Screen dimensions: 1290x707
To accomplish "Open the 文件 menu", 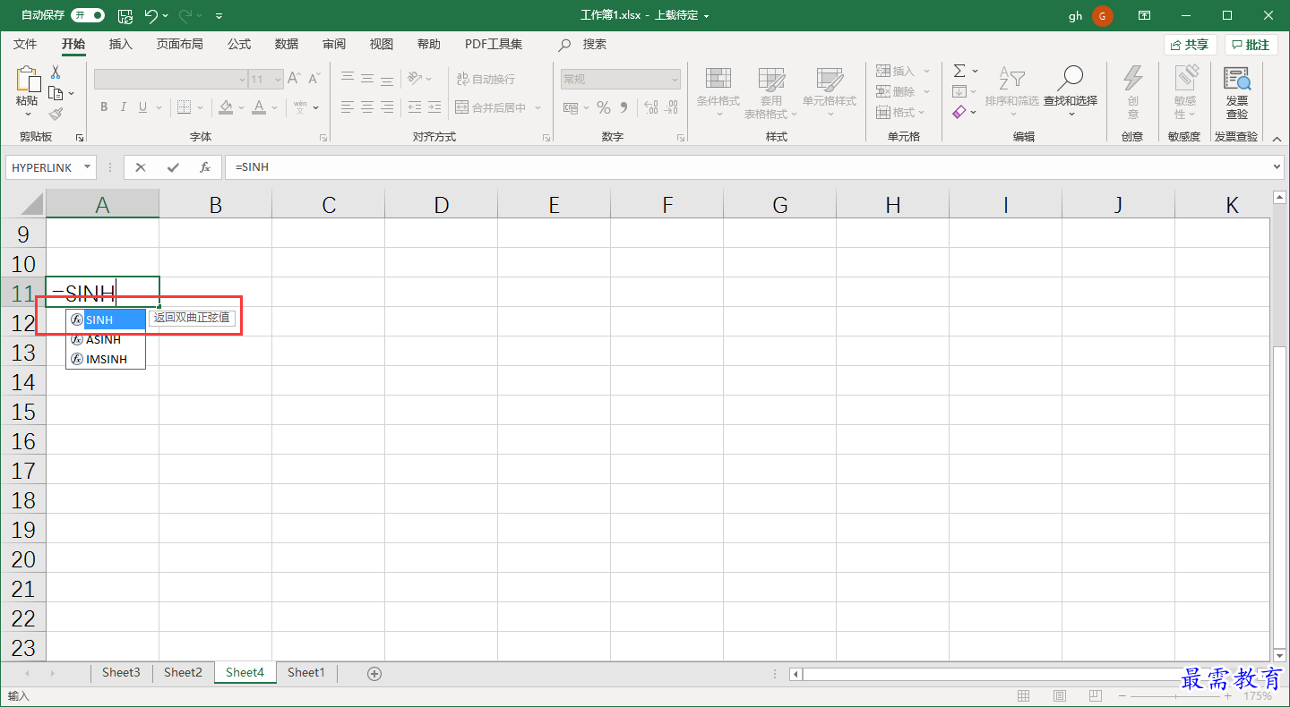I will point(25,44).
